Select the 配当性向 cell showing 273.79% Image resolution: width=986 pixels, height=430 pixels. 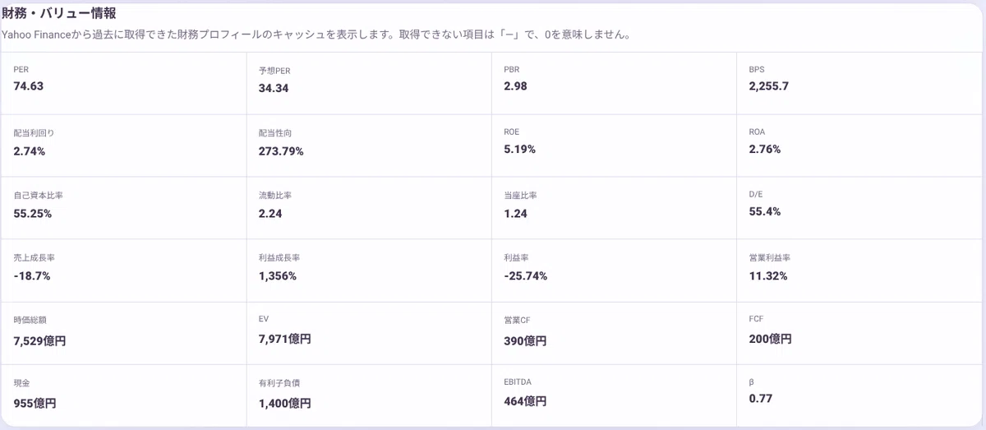[369, 146]
